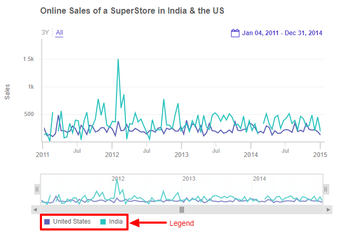
Task: Toggle the India series legend label
Action: tap(116, 222)
